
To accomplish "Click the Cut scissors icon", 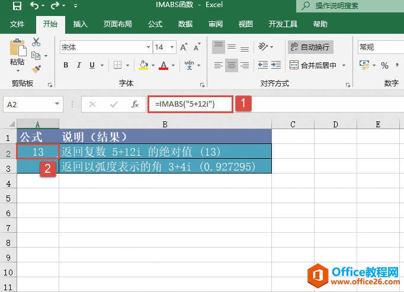I will pos(36,41).
